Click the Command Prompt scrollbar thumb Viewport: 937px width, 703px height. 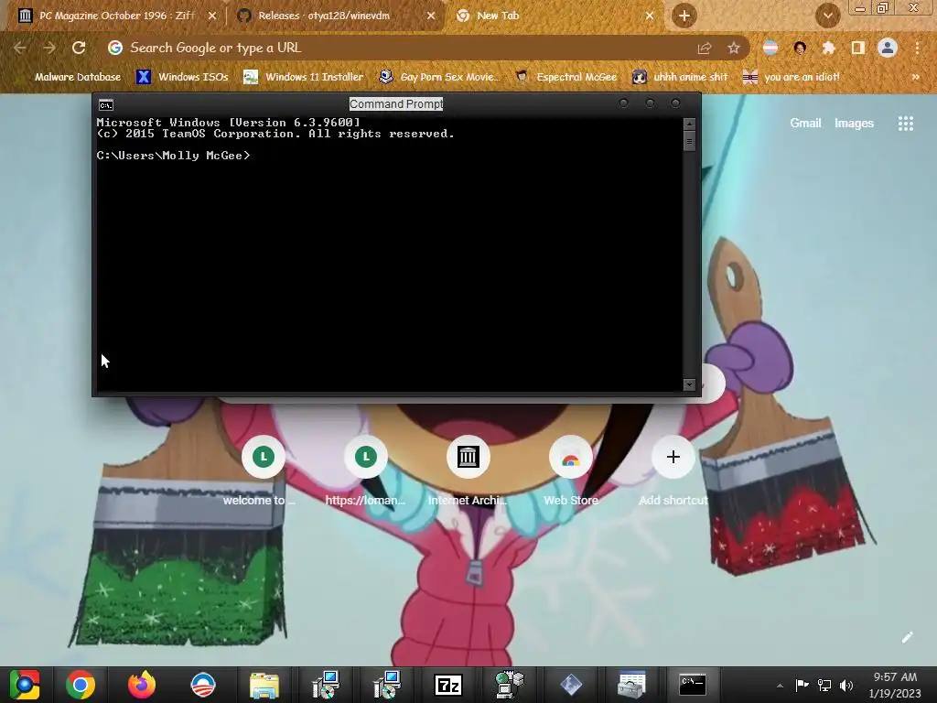[689, 142]
